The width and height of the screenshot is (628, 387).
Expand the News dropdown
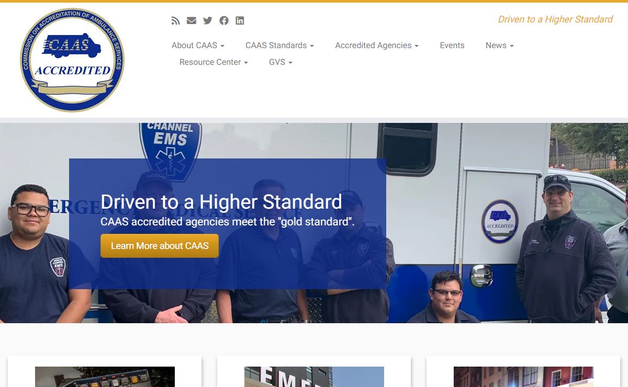(499, 45)
